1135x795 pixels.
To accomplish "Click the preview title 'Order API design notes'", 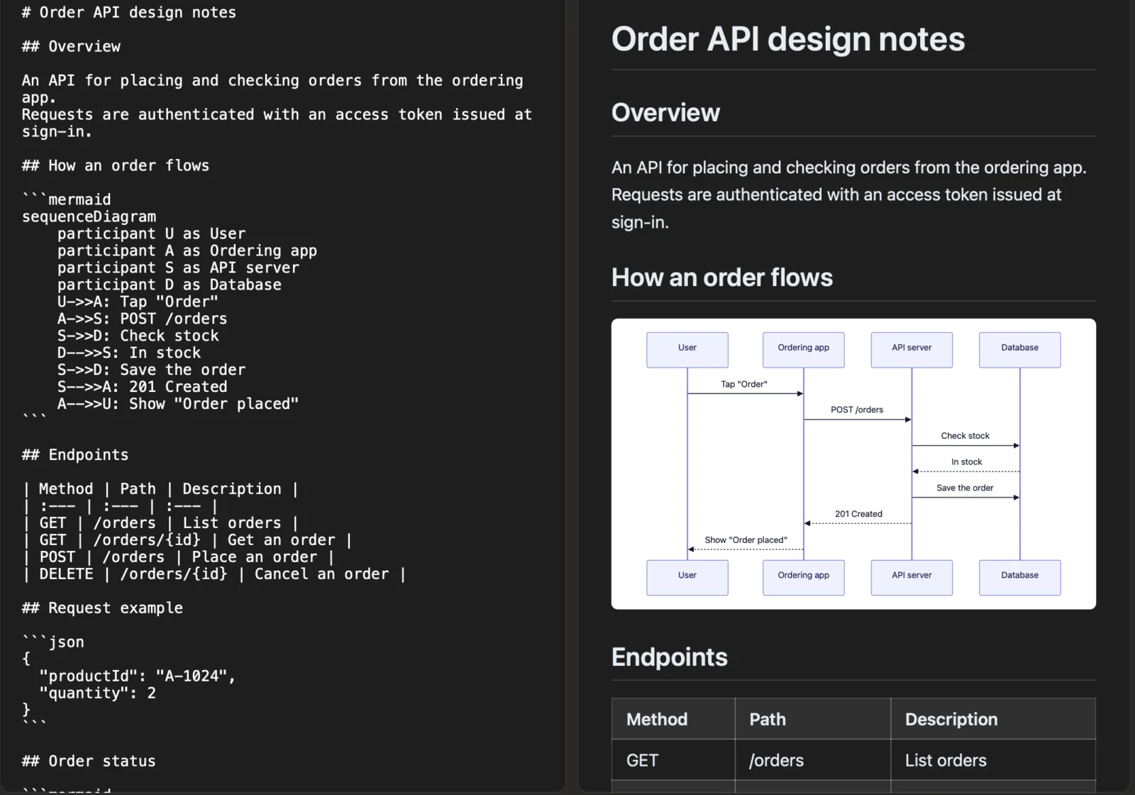I will 788,39.
